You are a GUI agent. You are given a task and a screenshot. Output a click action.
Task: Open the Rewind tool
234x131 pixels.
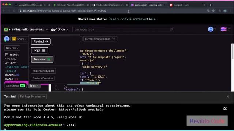(41, 41)
